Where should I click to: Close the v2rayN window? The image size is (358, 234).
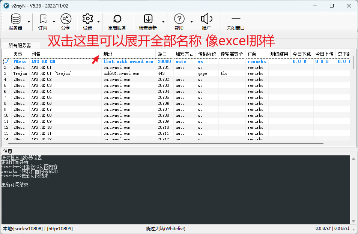(x=349, y=6)
